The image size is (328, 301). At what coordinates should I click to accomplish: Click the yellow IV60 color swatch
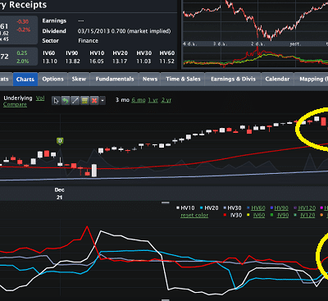[x=248, y=216]
